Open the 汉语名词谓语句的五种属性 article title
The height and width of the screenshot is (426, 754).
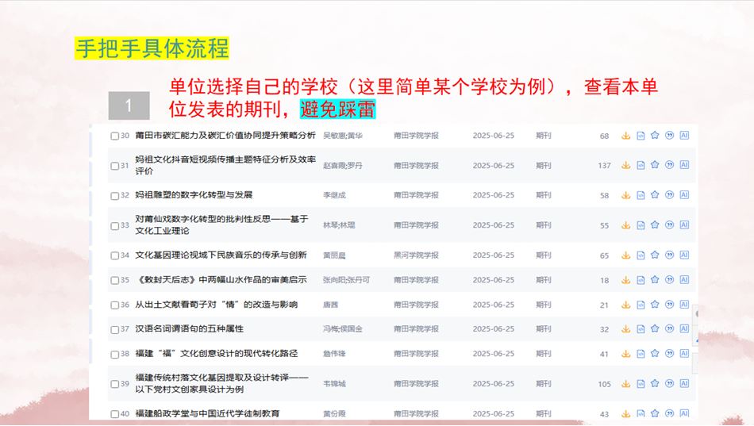(x=190, y=329)
